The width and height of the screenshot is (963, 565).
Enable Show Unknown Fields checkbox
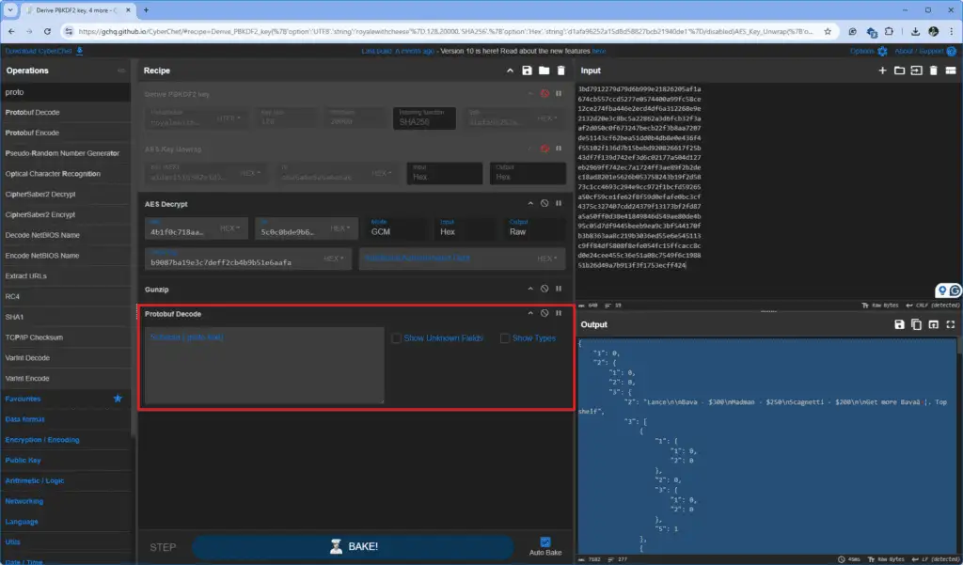(x=397, y=338)
